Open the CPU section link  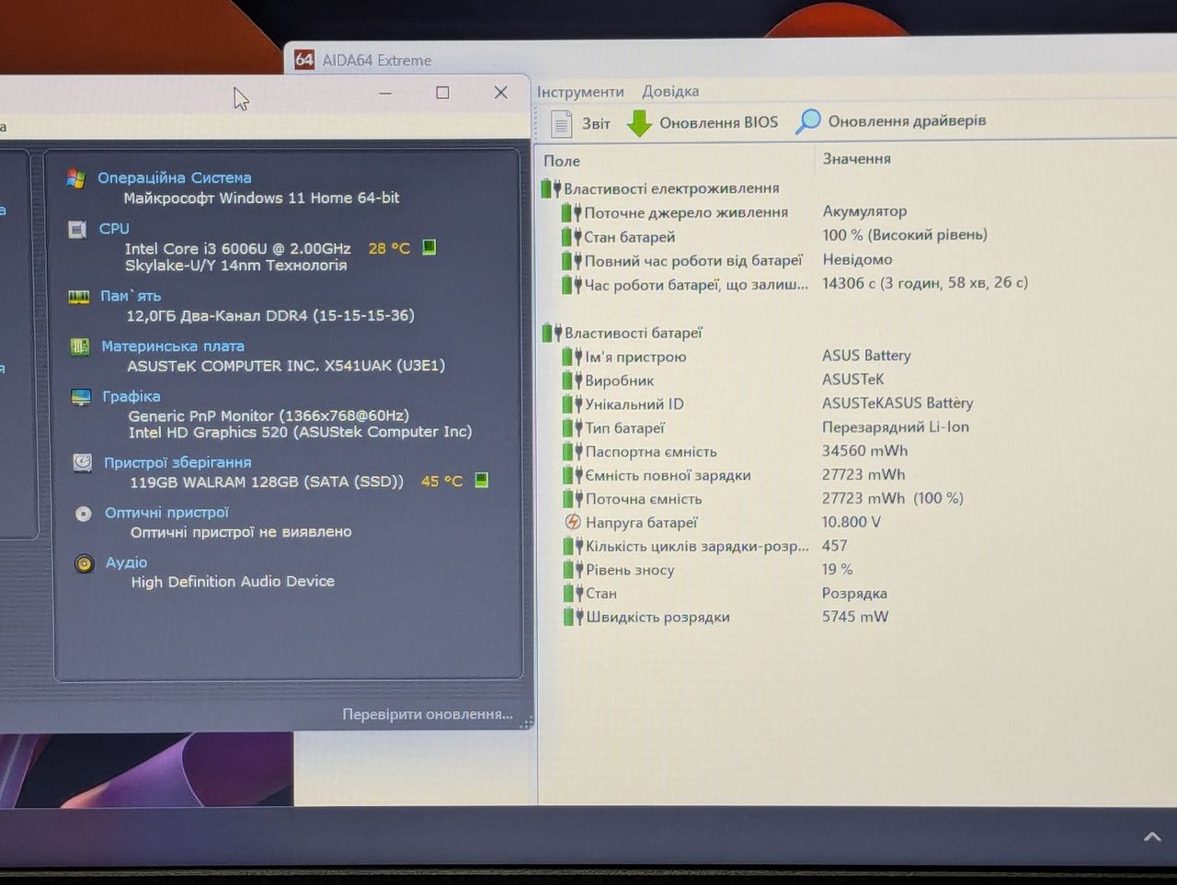[x=114, y=229]
